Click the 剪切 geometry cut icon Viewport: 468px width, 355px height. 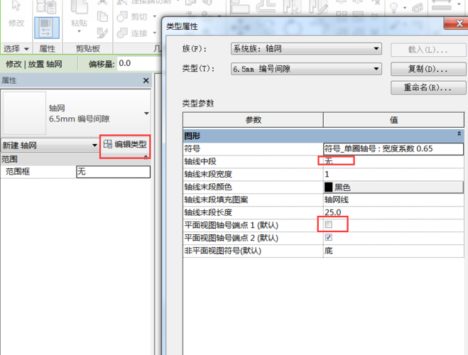(122, 17)
